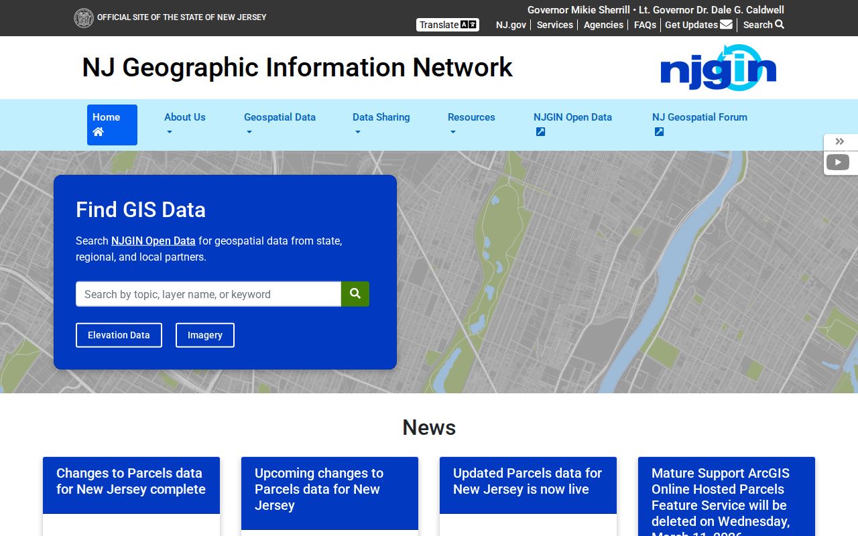
Task: Follow the NJGIN Open Data link in the search text
Action: (154, 241)
